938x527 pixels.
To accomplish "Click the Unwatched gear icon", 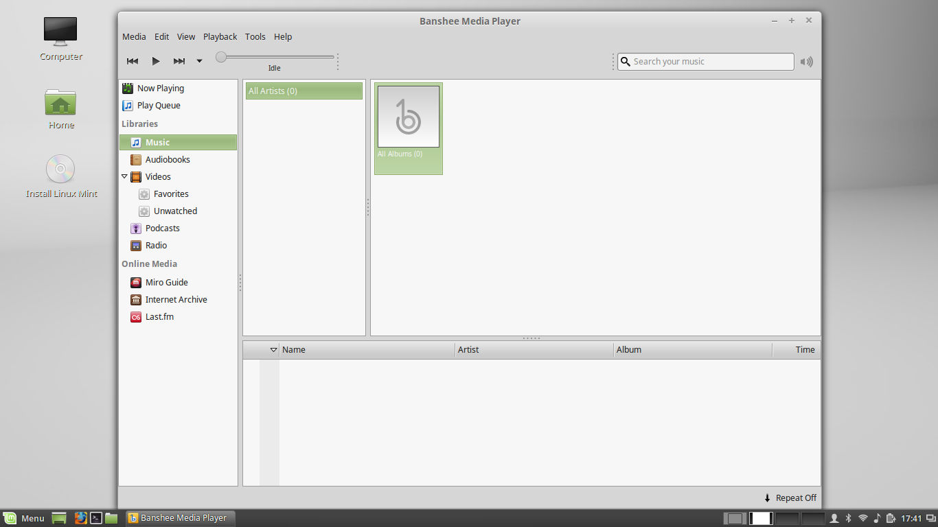I will click(144, 211).
